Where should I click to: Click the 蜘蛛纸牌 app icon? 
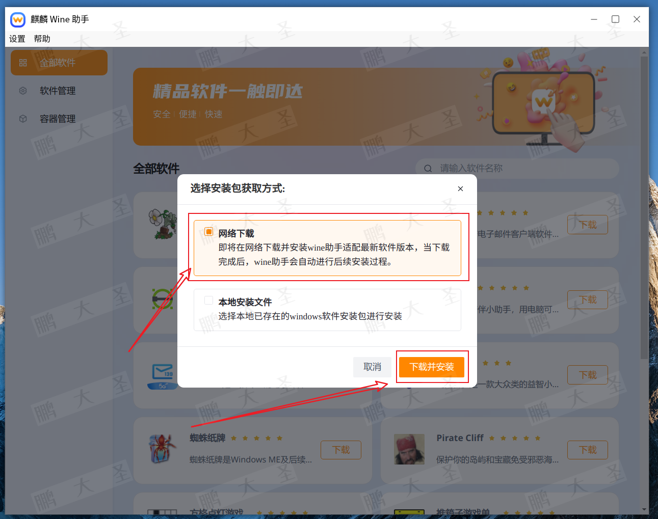(x=162, y=449)
